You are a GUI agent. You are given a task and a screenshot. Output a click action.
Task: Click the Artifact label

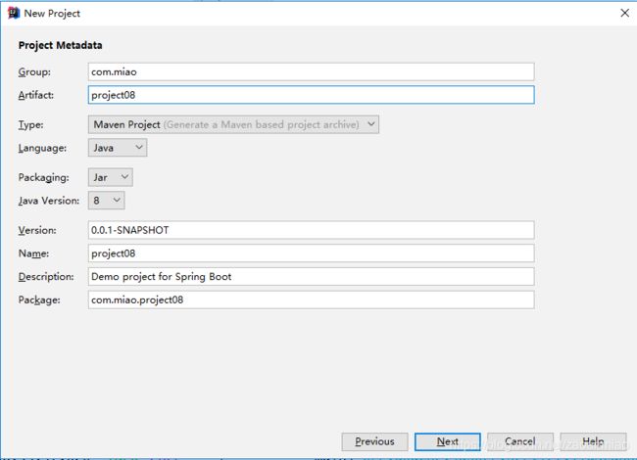click(x=35, y=95)
